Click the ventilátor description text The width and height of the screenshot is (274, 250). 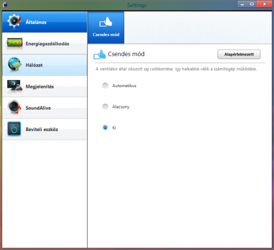[x=176, y=69]
